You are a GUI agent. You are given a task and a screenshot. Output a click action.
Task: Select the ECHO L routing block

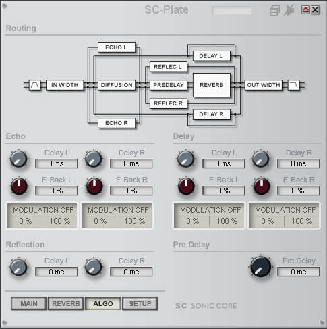(x=117, y=47)
